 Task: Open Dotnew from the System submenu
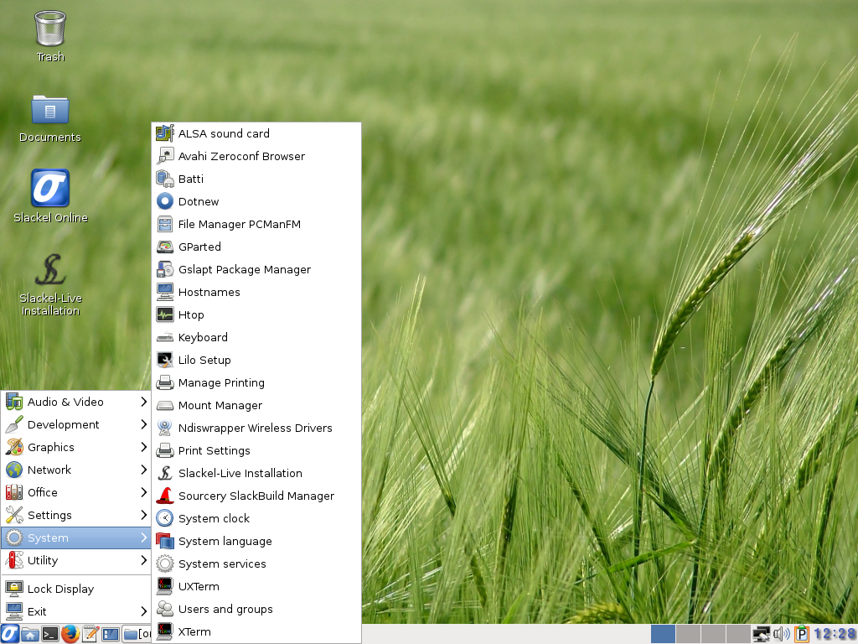[256, 201]
